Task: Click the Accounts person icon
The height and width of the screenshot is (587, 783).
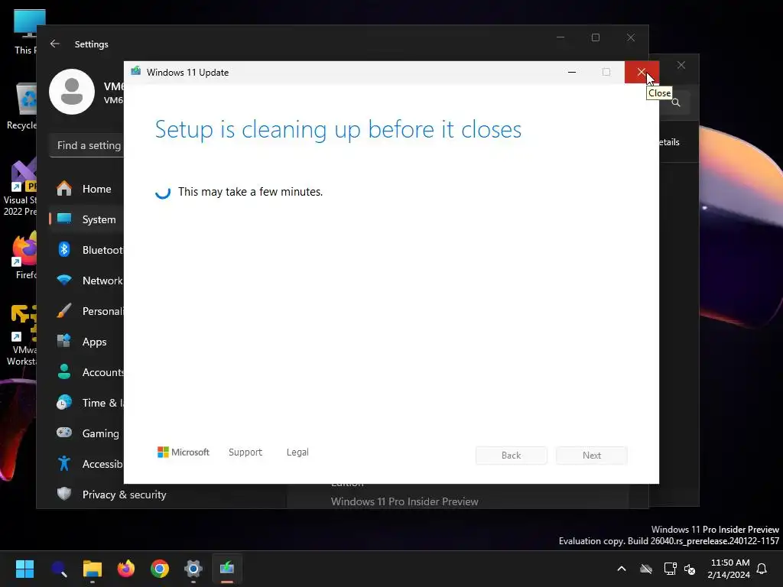Action: pyautogui.click(x=64, y=371)
